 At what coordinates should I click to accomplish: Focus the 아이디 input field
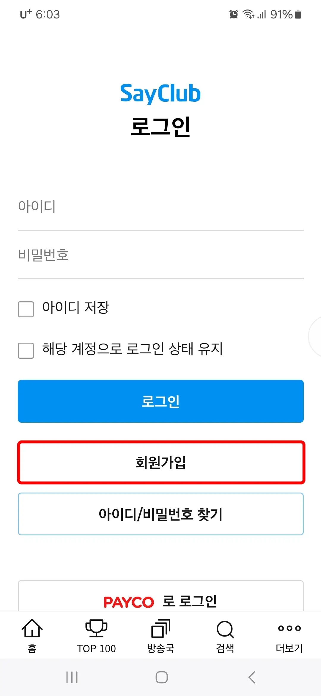click(160, 208)
